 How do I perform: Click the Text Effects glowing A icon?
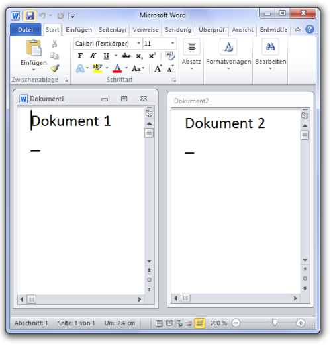(80, 69)
